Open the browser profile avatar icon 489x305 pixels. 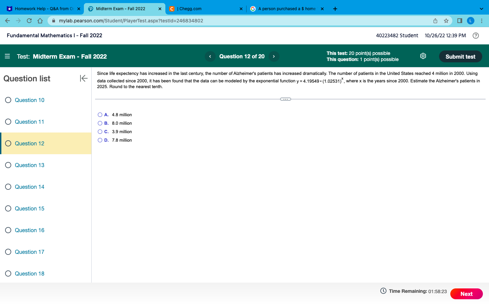point(471,21)
